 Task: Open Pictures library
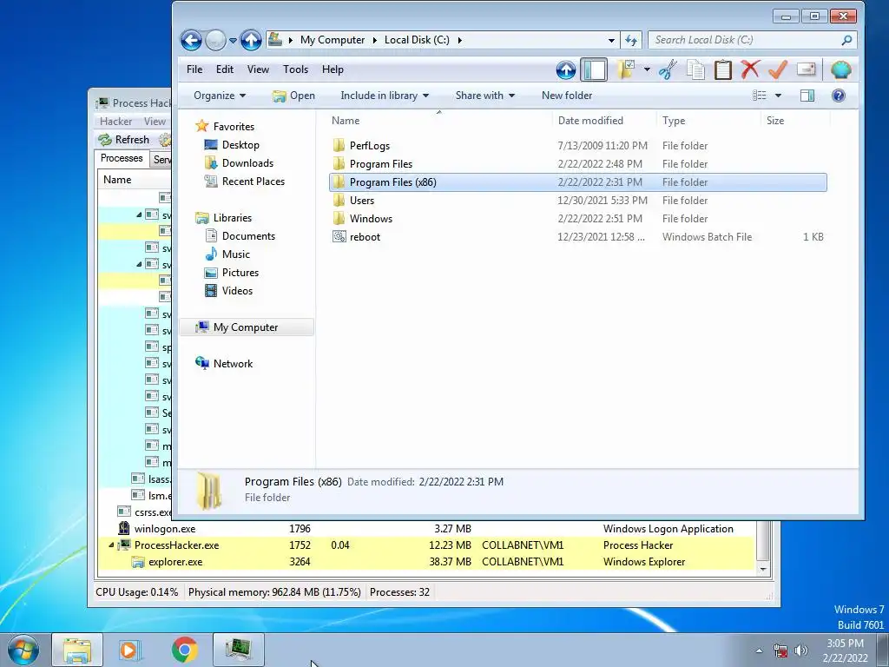pyautogui.click(x=240, y=272)
